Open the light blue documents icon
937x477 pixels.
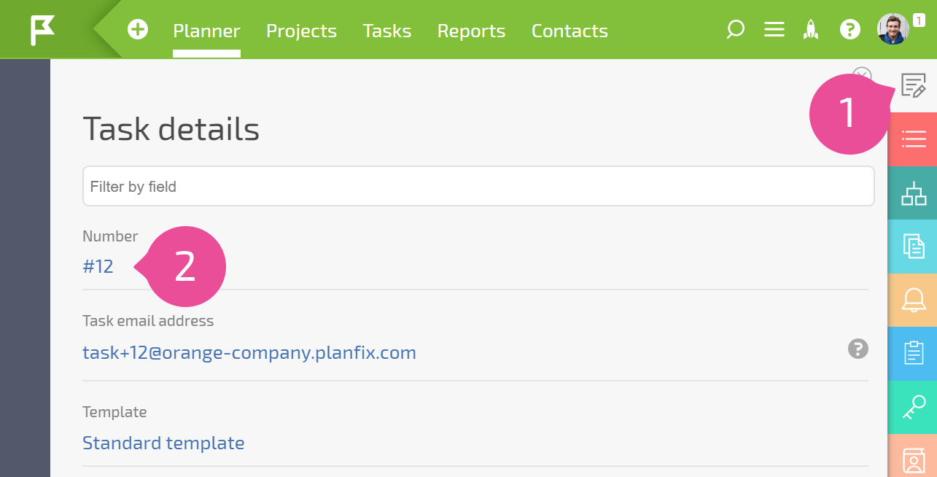913,247
